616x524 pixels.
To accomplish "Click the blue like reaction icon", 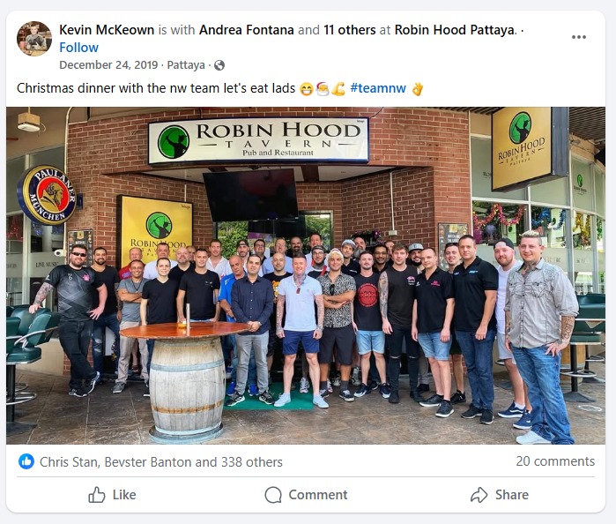I will coord(26,461).
